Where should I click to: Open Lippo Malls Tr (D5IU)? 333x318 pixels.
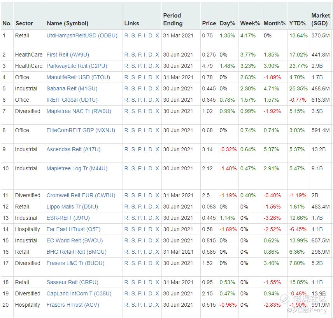pos(72,207)
